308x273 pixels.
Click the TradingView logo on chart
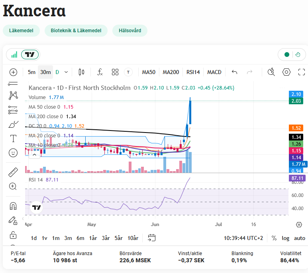coord(37,207)
